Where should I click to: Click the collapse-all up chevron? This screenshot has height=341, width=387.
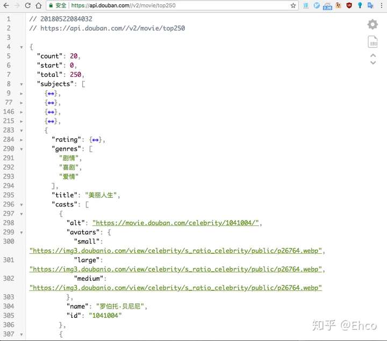pyautogui.click(x=373, y=55)
